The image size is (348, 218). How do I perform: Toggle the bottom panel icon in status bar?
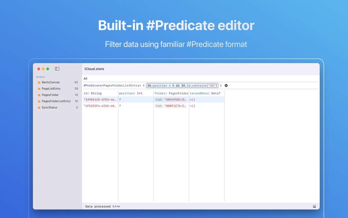pyautogui.click(x=314, y=206)
